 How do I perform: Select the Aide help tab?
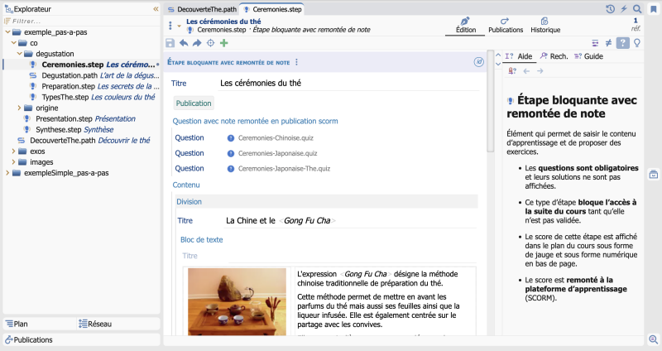520,56
